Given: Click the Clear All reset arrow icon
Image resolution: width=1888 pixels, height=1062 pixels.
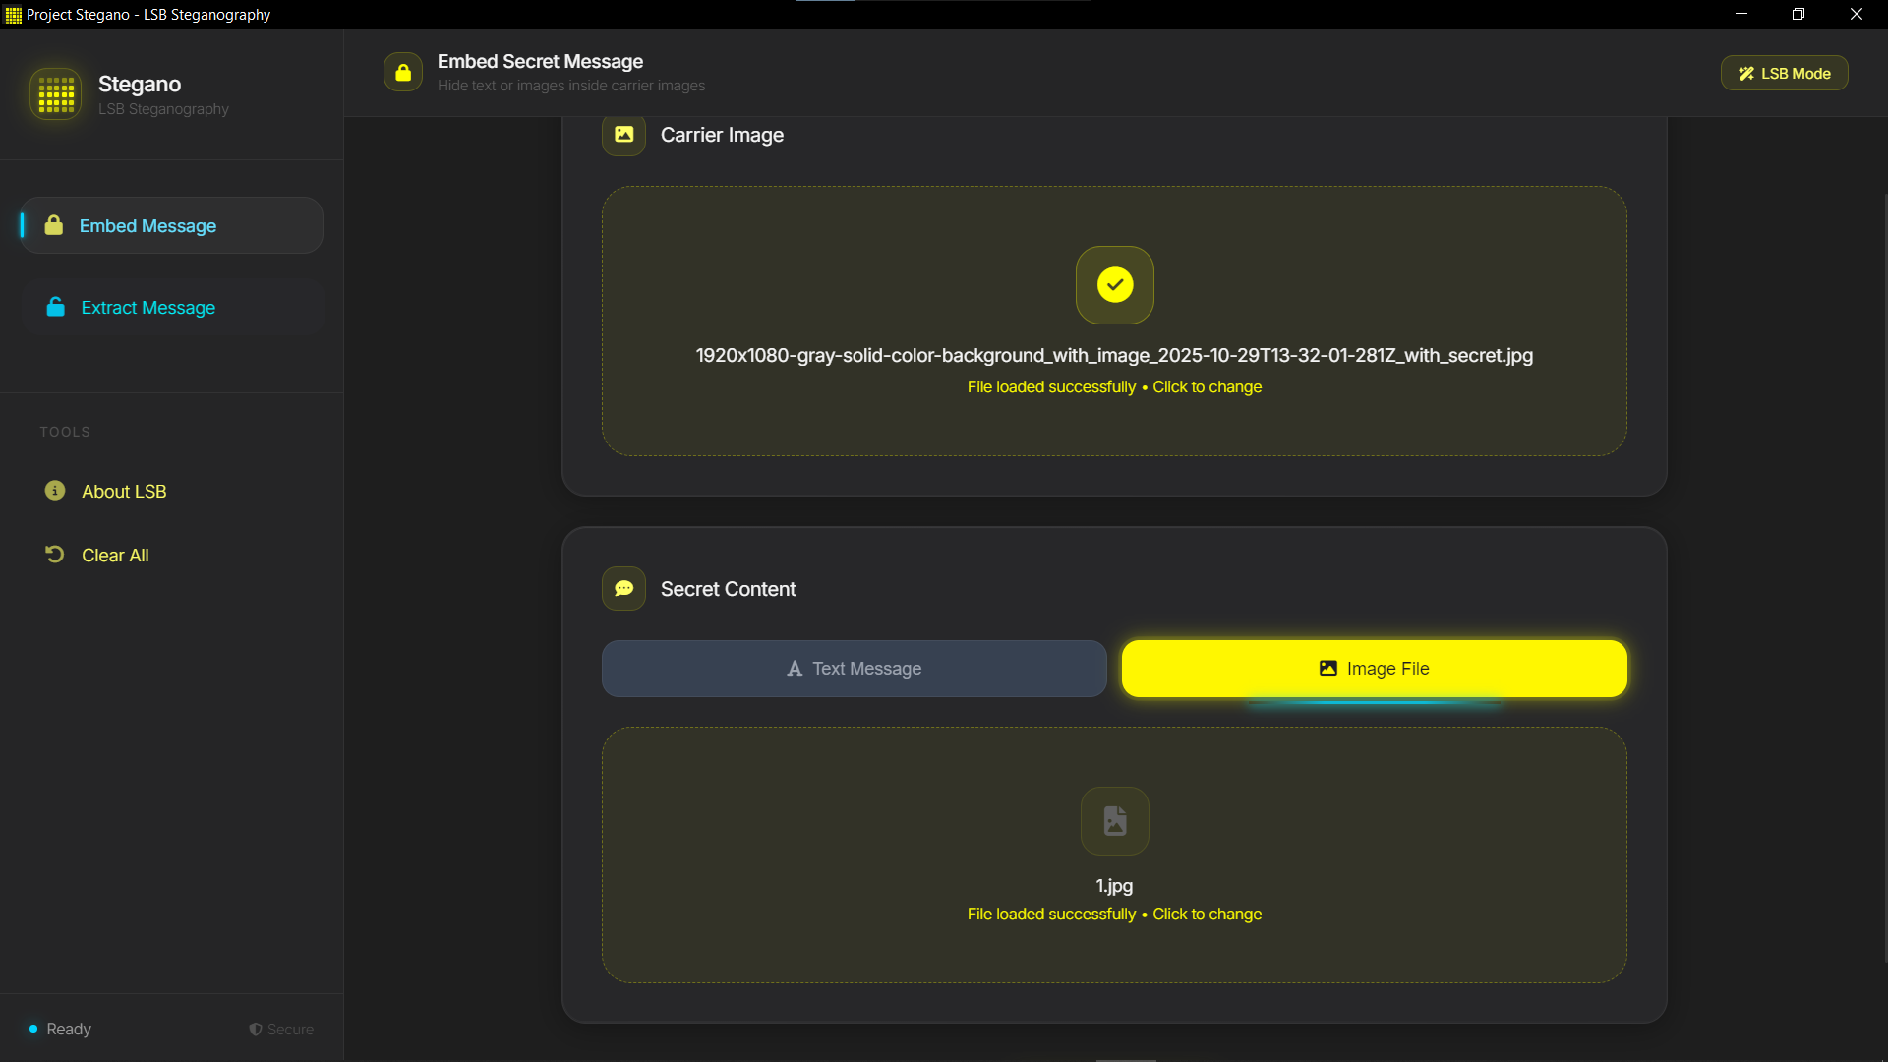Looking at the screenshot, I should pyautogui.click(x=55, y=555).
